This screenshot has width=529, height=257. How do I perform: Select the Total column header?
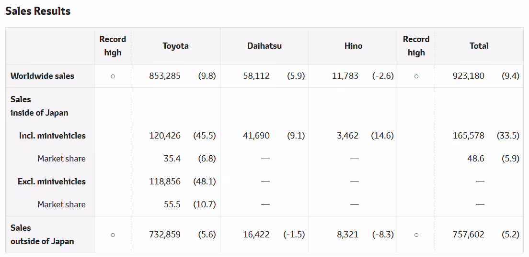pos(479,46)
